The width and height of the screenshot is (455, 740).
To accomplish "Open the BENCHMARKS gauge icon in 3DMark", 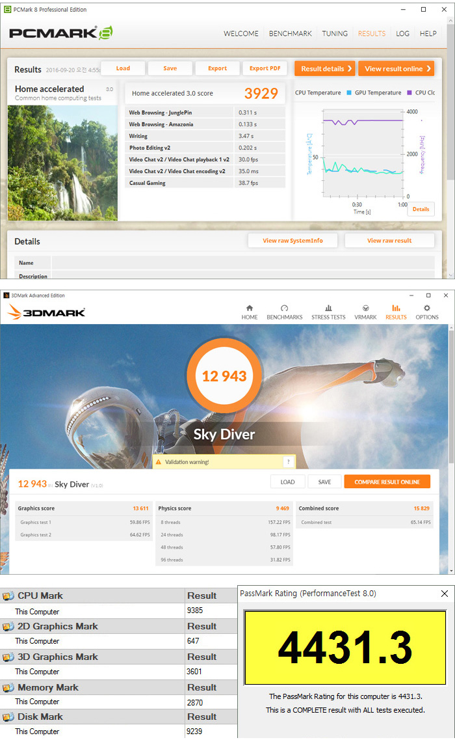I will coord(284,308).
